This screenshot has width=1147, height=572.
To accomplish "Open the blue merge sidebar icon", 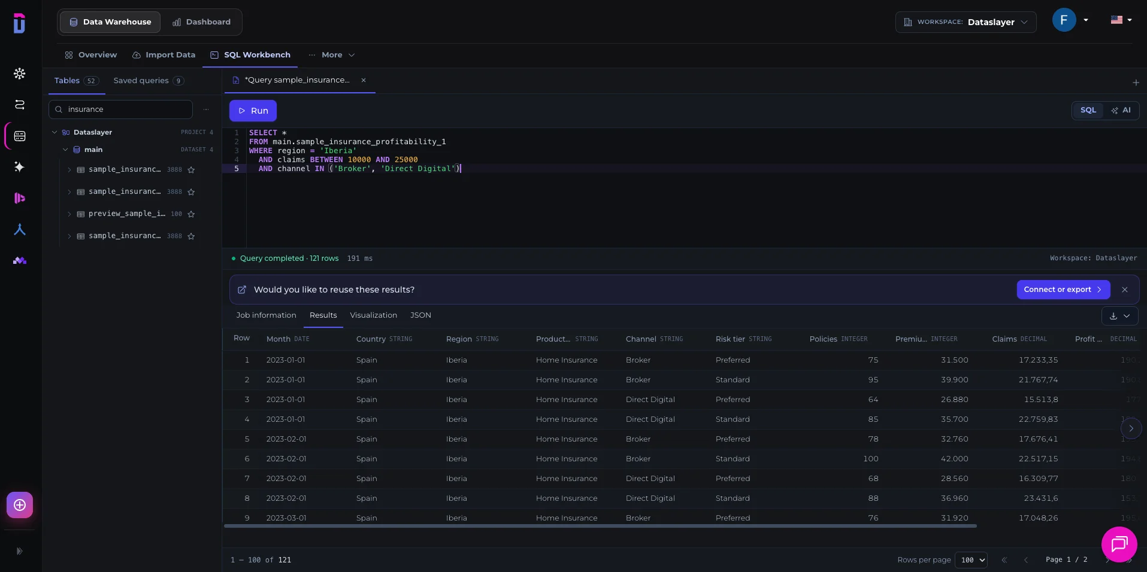I will coord(20,229).
